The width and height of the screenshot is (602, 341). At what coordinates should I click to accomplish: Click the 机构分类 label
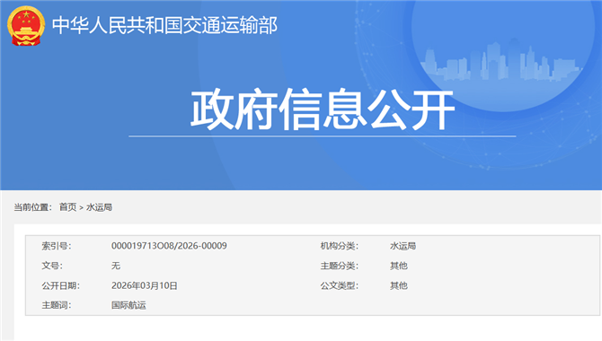point(340,246)
